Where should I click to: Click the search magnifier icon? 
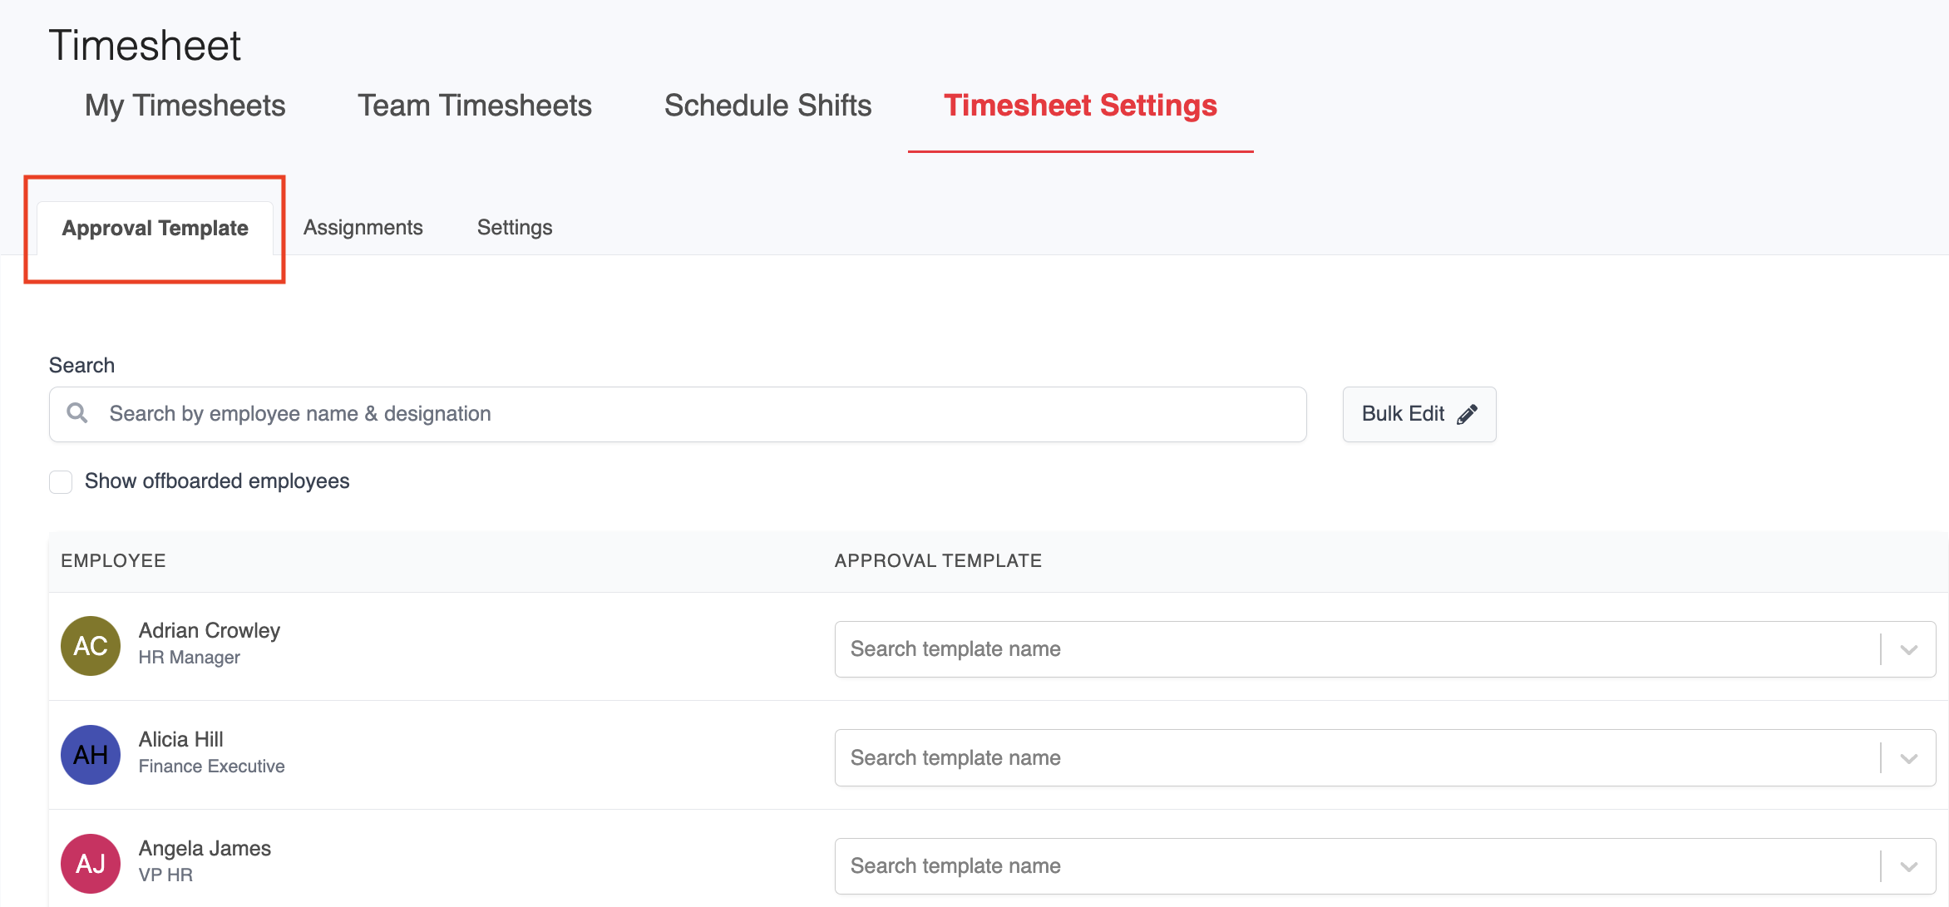[x=77, y=413]
